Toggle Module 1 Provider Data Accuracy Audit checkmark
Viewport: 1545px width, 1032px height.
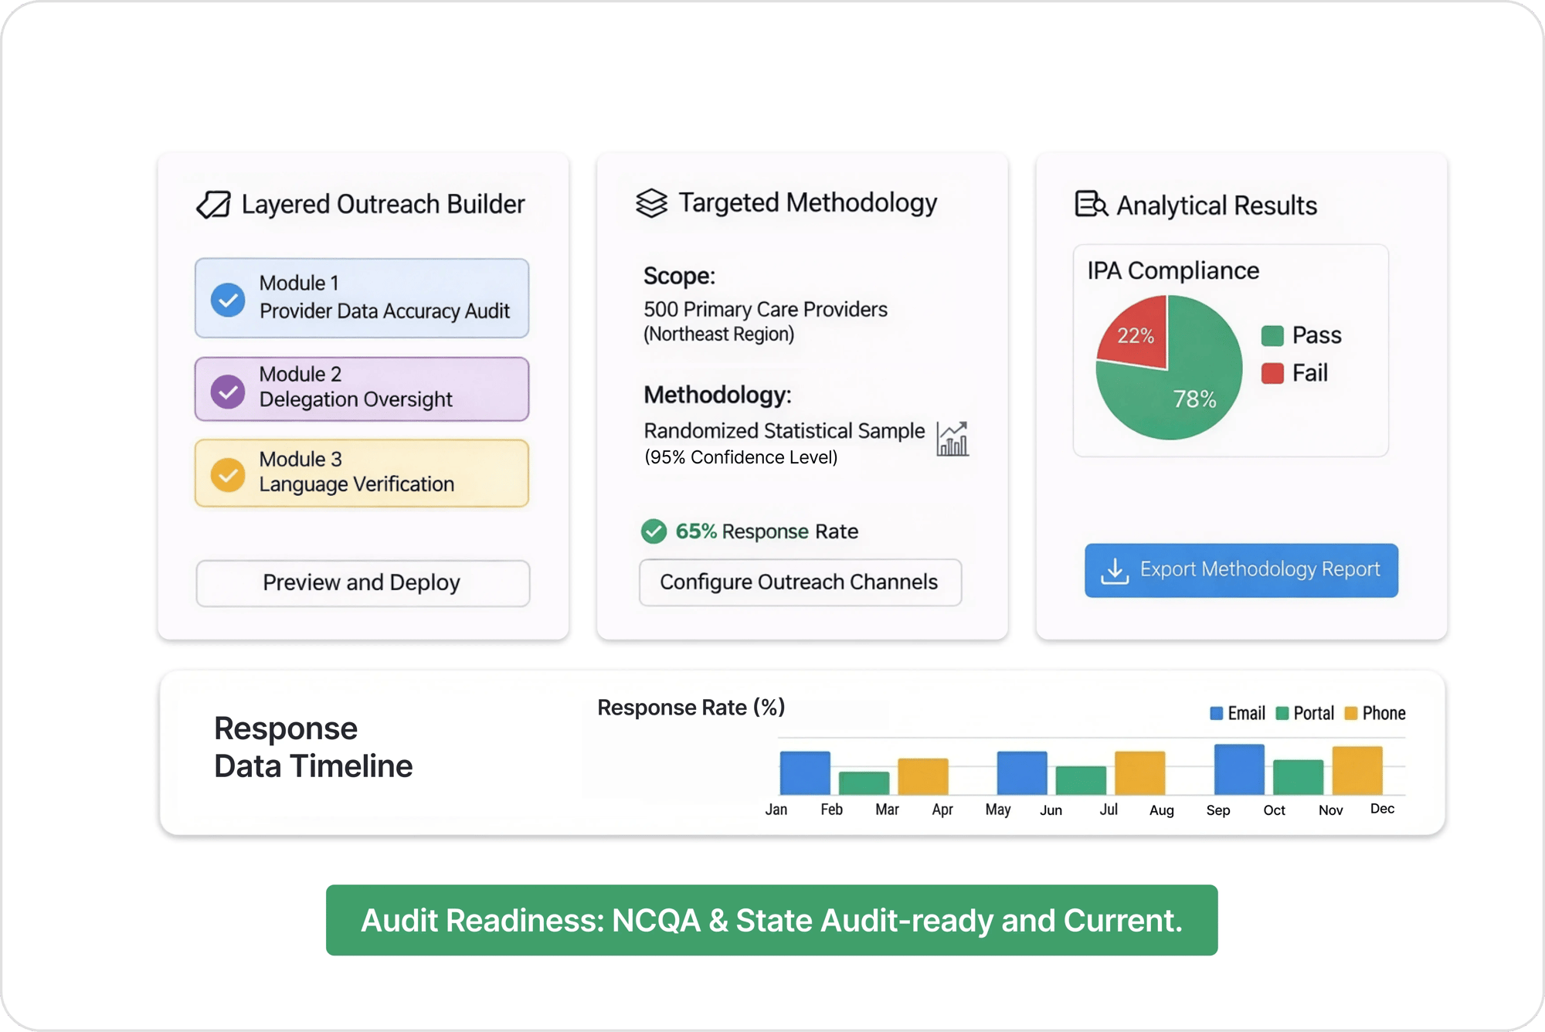pyautogui.click(x=226, y=298)
